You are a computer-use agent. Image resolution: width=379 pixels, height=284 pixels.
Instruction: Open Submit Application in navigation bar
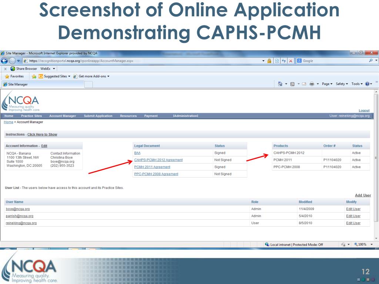point(98,116)
